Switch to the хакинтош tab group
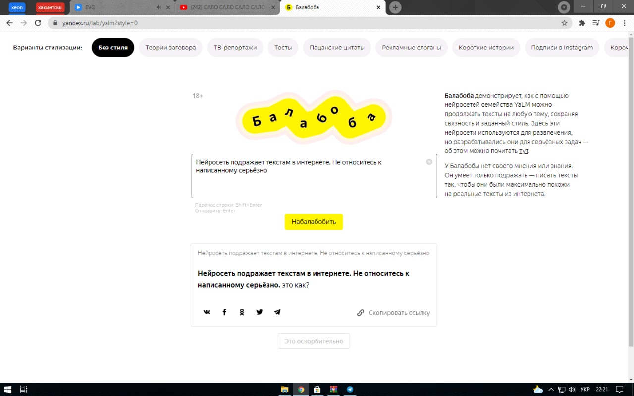Image resolution: width=634 pixels, height=396 pixels. [50, 7]
